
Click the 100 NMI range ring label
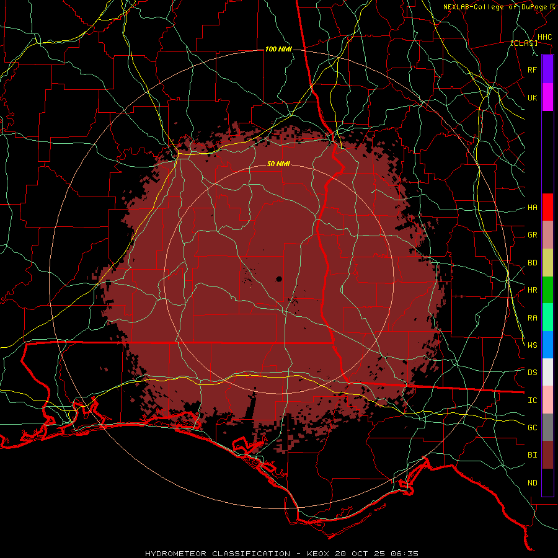click(278, 49)
